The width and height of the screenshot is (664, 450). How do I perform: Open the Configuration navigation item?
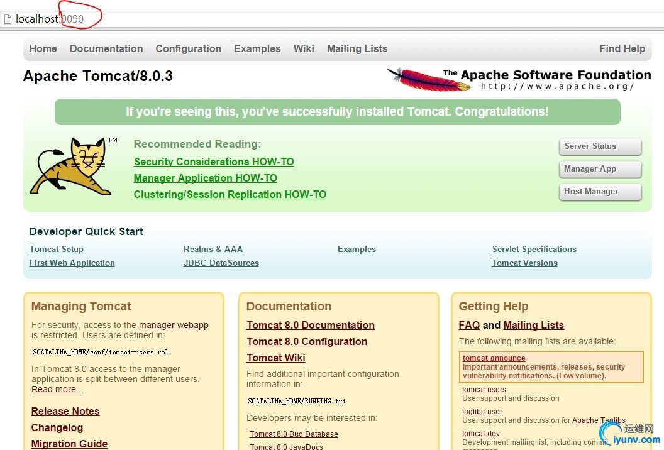189,48
